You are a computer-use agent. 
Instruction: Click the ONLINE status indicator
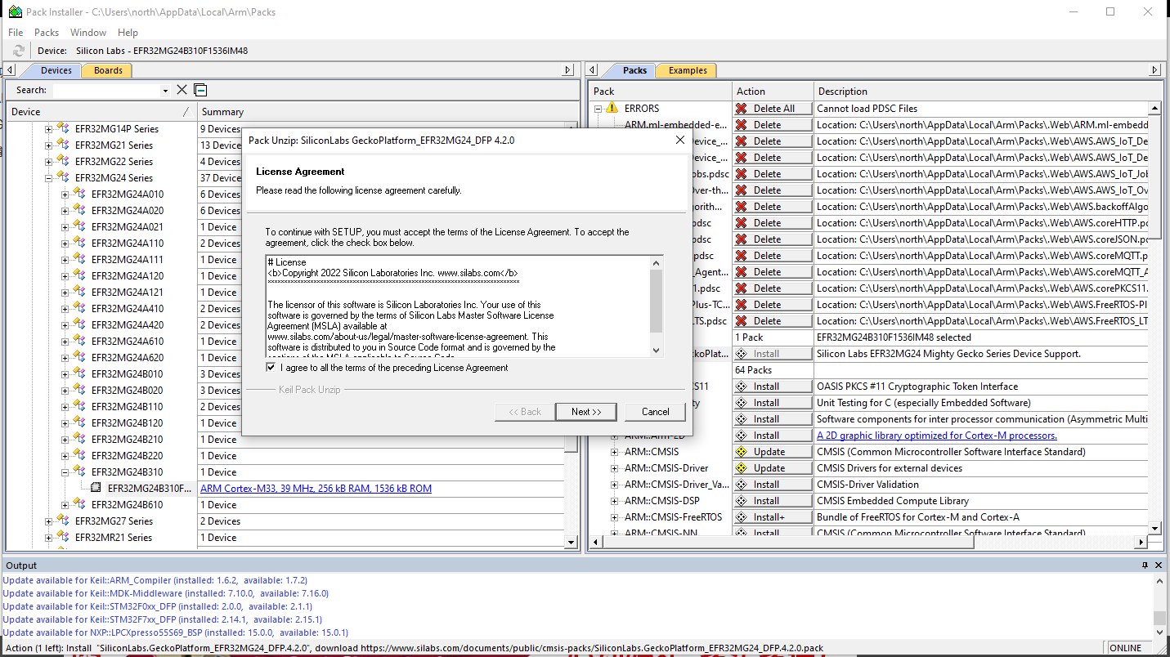[1126, 648]
